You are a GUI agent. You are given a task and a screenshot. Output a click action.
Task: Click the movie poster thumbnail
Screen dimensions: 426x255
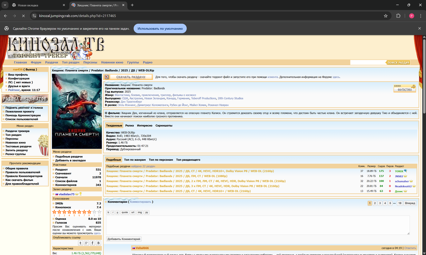77,111
